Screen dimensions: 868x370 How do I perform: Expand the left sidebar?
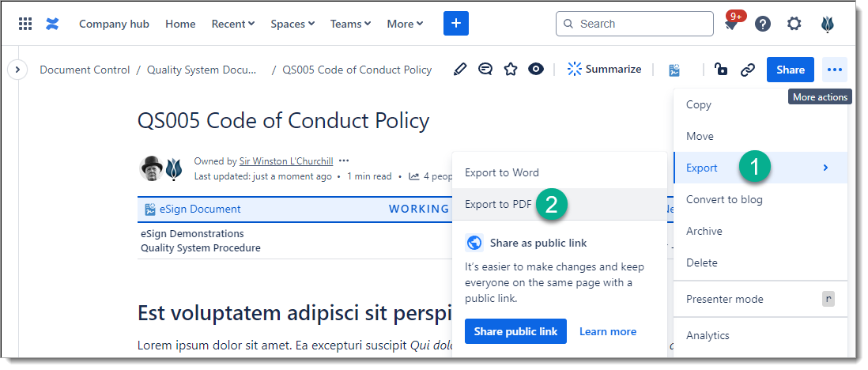click(x=17, y=70)
